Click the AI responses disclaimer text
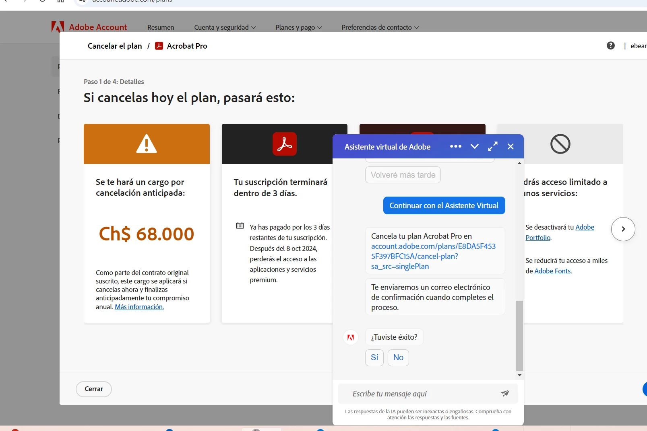 428,415
